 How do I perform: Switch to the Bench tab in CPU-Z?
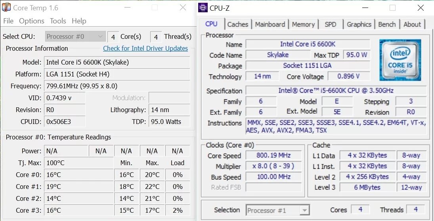387,24
